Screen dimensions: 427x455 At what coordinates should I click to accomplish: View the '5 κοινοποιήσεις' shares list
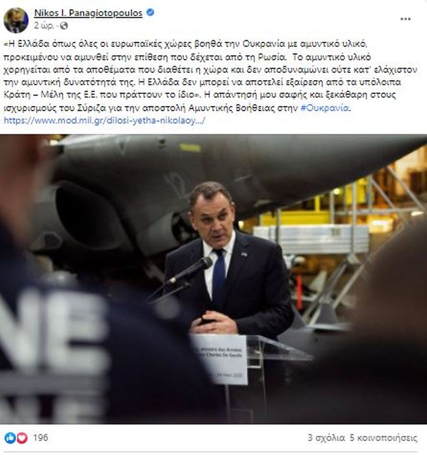pyautogui.click(x=383, y=438)
